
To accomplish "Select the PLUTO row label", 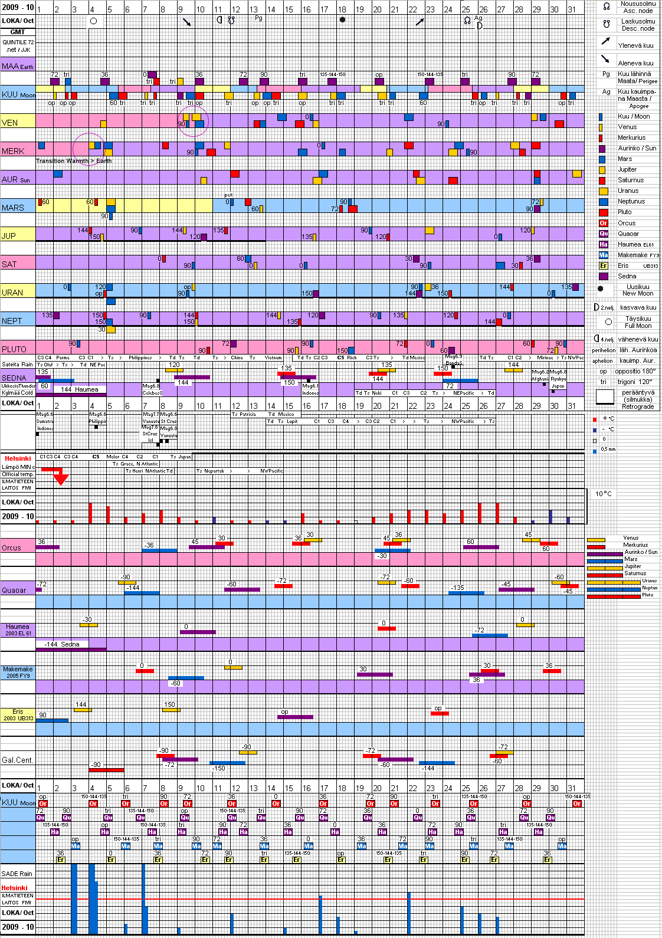I will coord(14,349).
